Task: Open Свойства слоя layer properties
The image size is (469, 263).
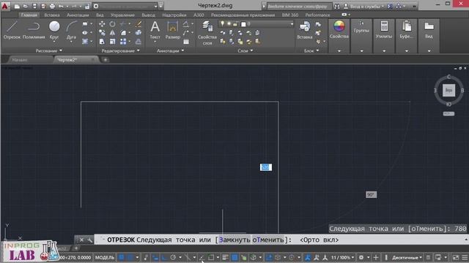Action: (x=207, y=33)
